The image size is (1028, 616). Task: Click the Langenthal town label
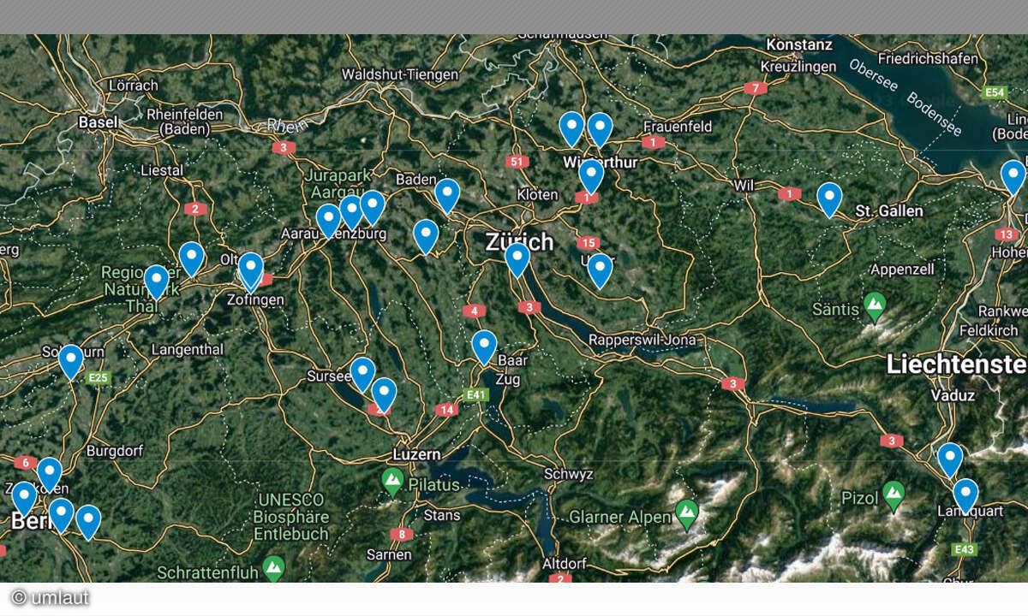[187, 349]
